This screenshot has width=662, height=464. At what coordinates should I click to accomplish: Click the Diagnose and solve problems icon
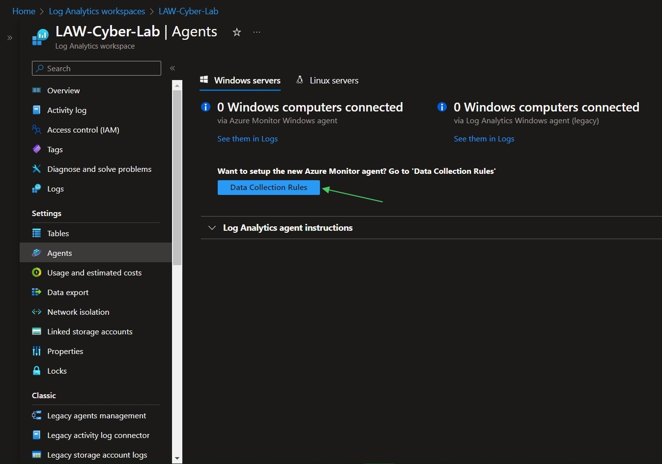pyautogui.click(x=36, y=169)
